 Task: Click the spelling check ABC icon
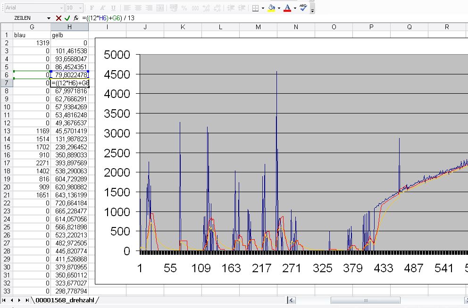pyautogui.click(x=303, y=8)
